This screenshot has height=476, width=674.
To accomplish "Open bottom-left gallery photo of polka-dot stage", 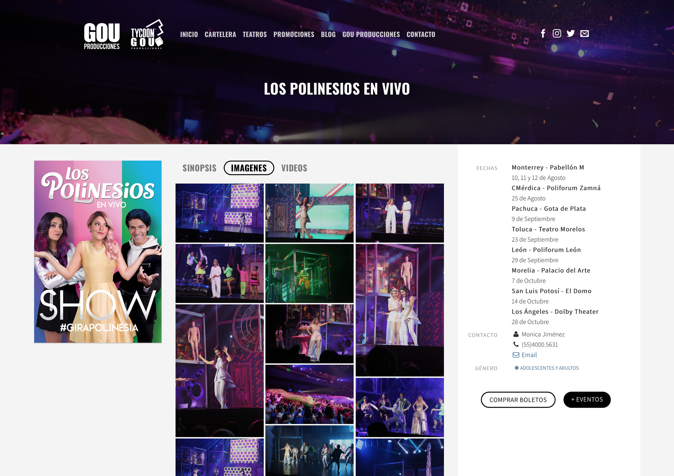I will pyautogui.click(x=219, y=457).
